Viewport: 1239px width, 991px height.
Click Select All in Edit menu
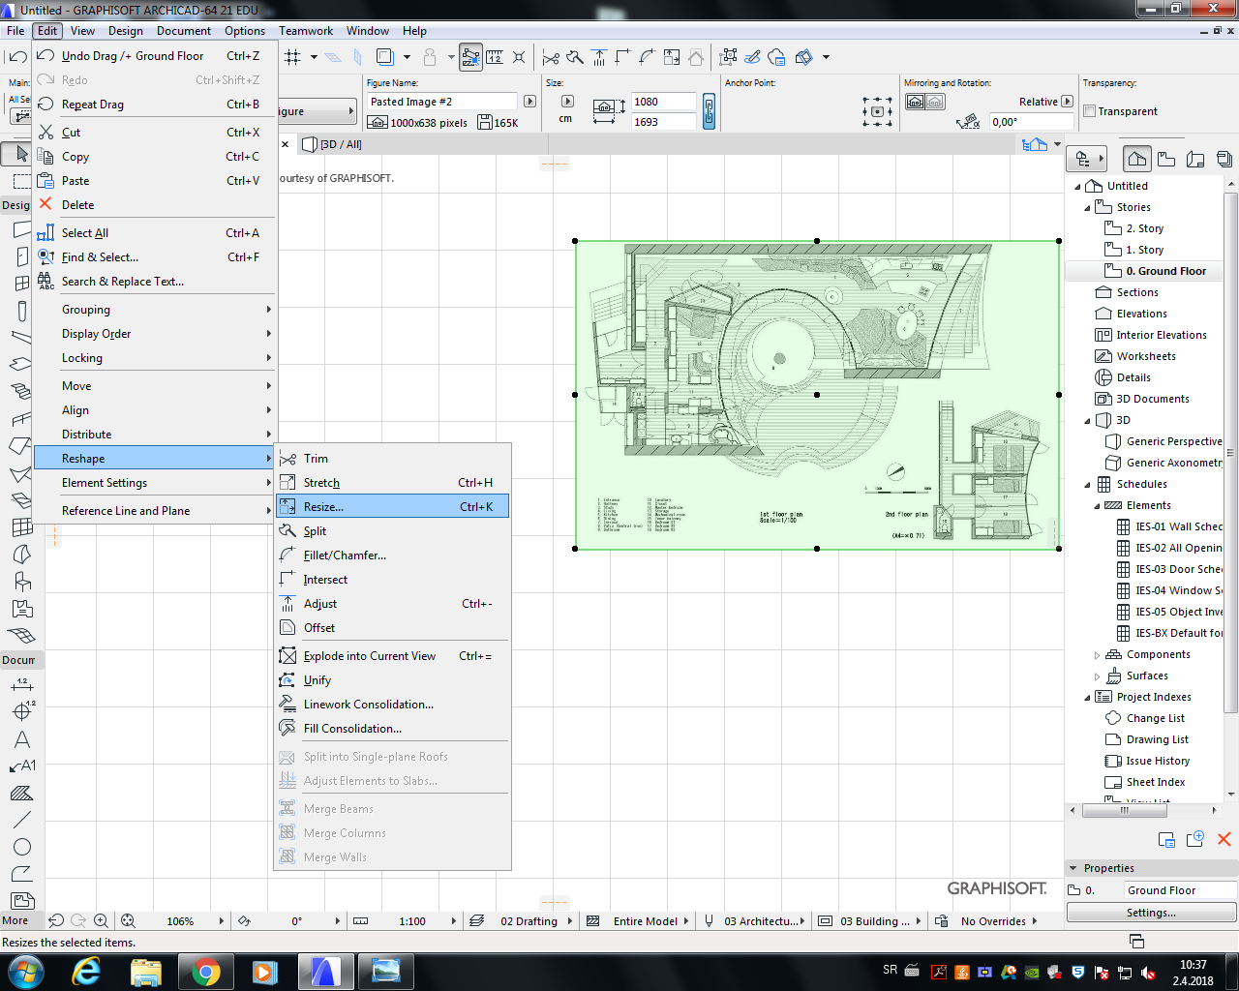tap(155, 233)
